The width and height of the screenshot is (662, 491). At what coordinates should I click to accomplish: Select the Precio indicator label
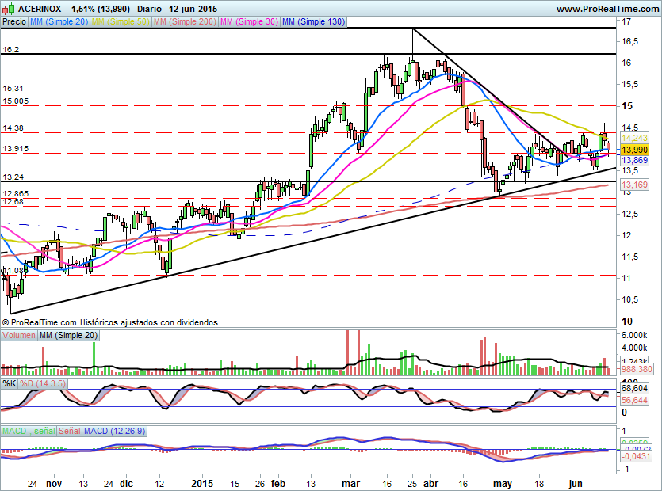click(13, 22)
